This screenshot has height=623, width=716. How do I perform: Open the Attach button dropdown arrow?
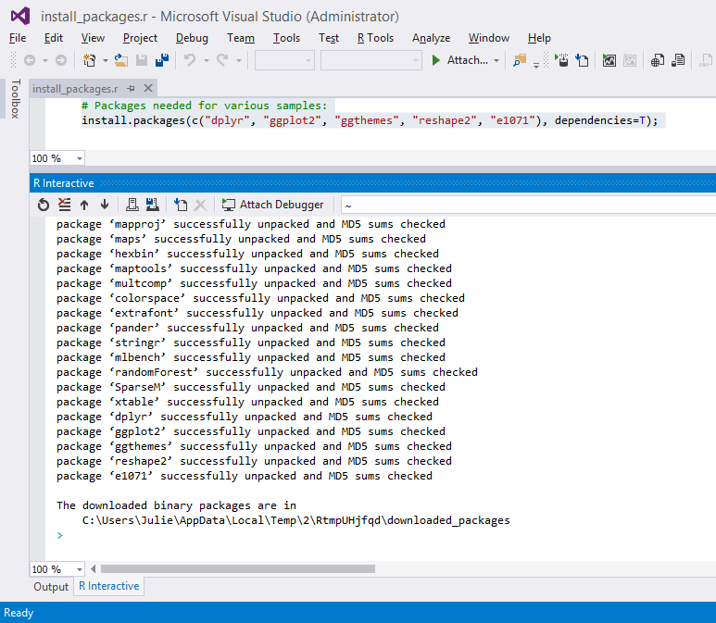coord(496,60)
